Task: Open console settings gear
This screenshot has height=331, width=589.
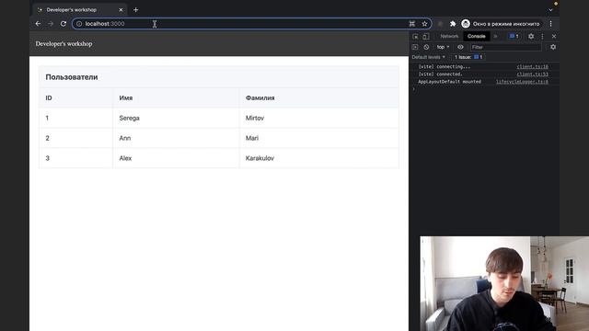Action: (x=553, y=47)
